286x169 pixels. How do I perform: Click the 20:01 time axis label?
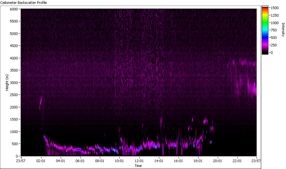tap(217, 161)
